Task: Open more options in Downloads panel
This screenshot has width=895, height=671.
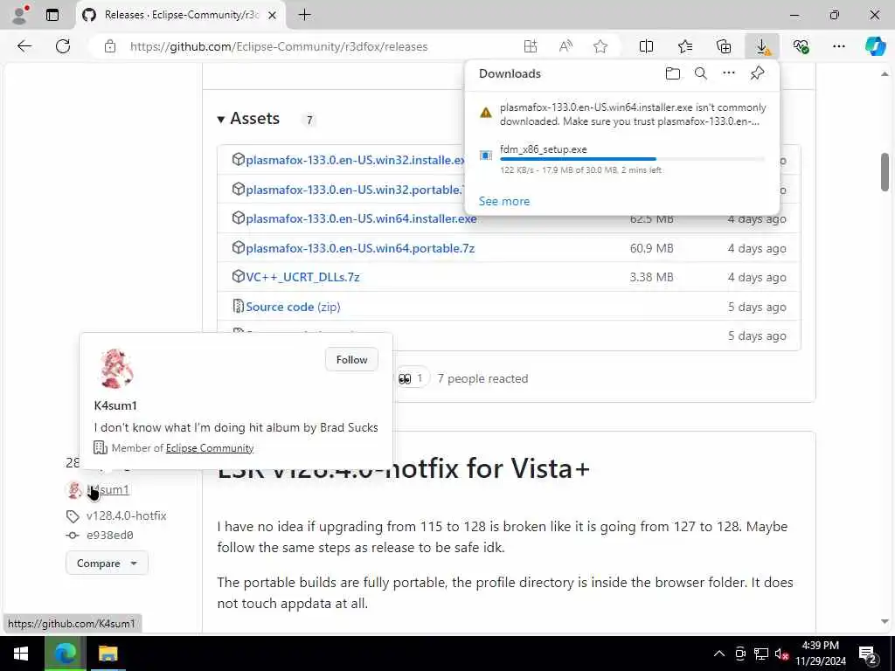Action: pos(729,73)
